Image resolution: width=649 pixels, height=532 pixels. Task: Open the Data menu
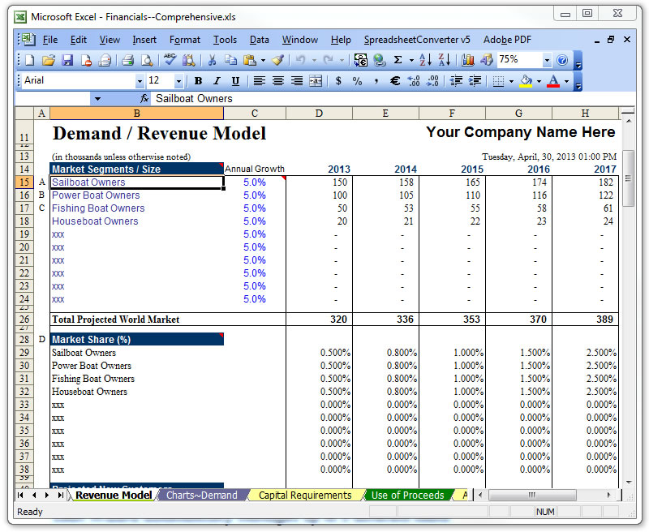[x=259, y=40]
